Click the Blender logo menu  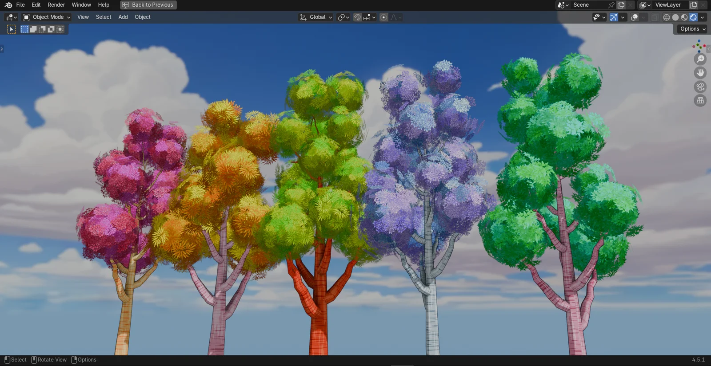click(x=8, y=5)
